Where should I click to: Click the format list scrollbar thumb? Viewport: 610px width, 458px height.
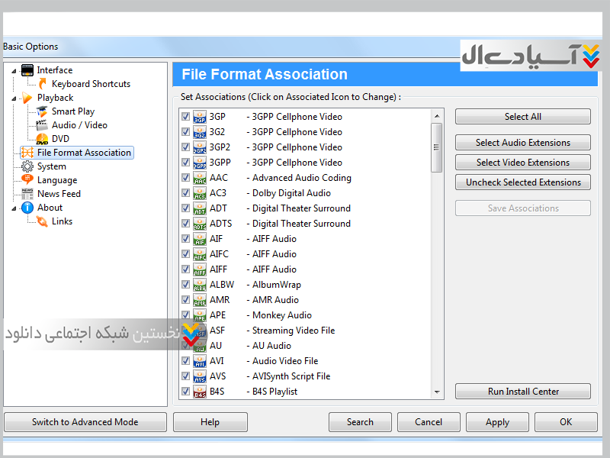click(x=437, y=147)
